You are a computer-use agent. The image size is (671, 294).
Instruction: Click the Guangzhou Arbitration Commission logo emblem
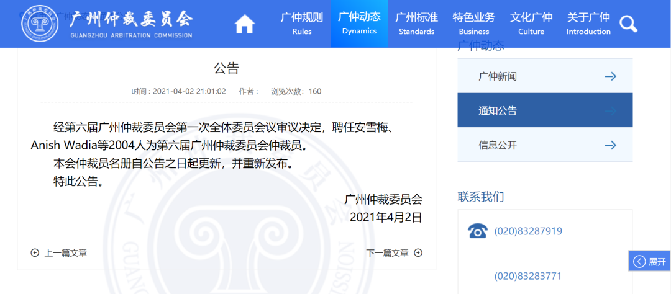(x=41, y=23)
